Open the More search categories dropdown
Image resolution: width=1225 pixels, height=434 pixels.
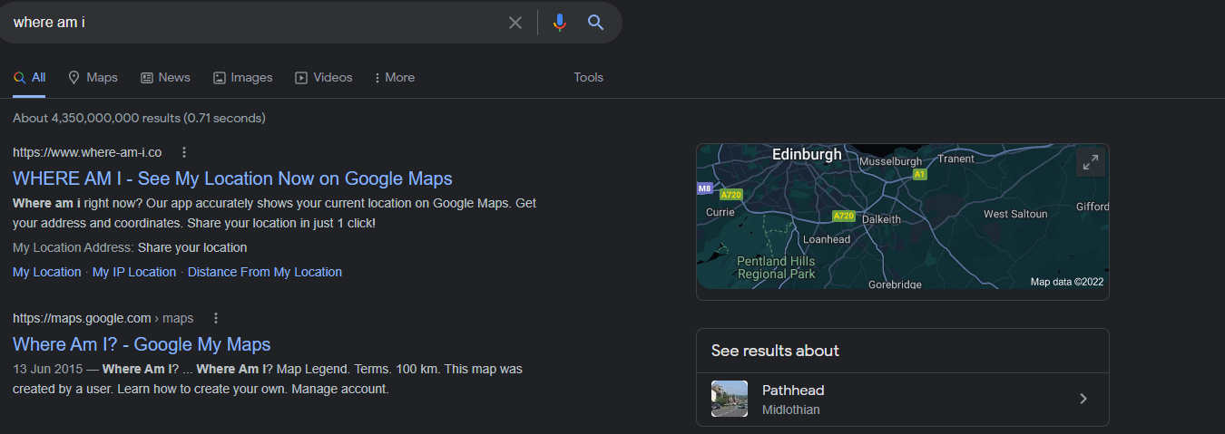coord(395,78)
